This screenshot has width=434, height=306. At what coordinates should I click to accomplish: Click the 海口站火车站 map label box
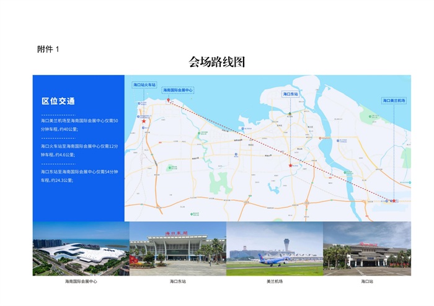(144, 85)
